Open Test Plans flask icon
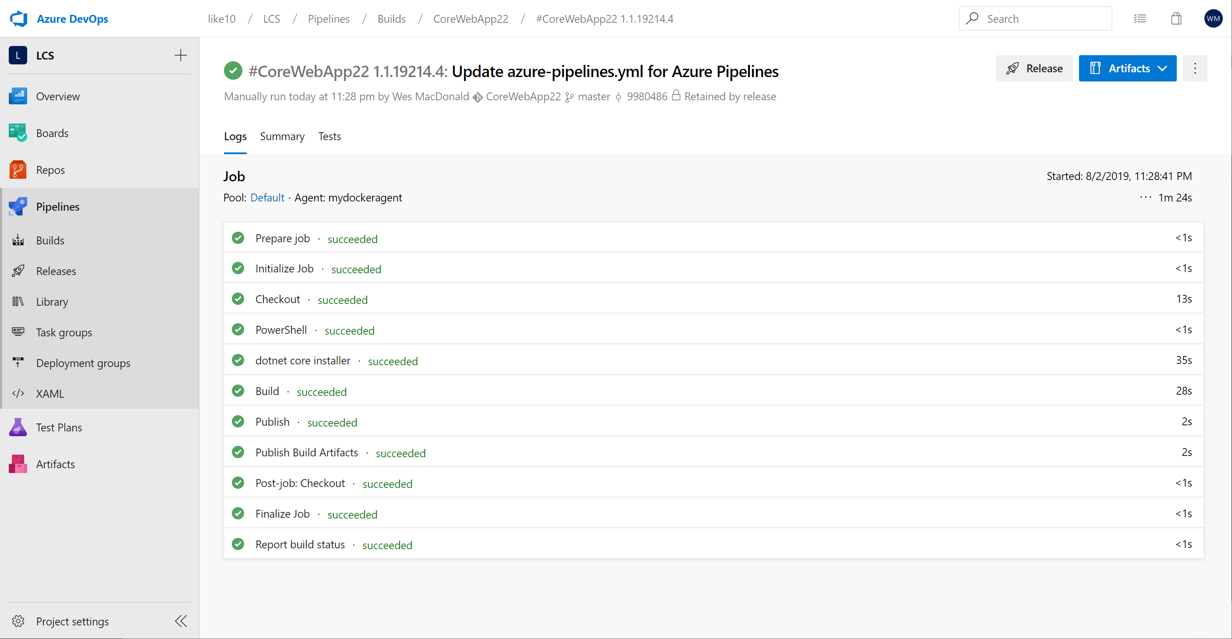The image size is (1232, 639). point(18,427)
